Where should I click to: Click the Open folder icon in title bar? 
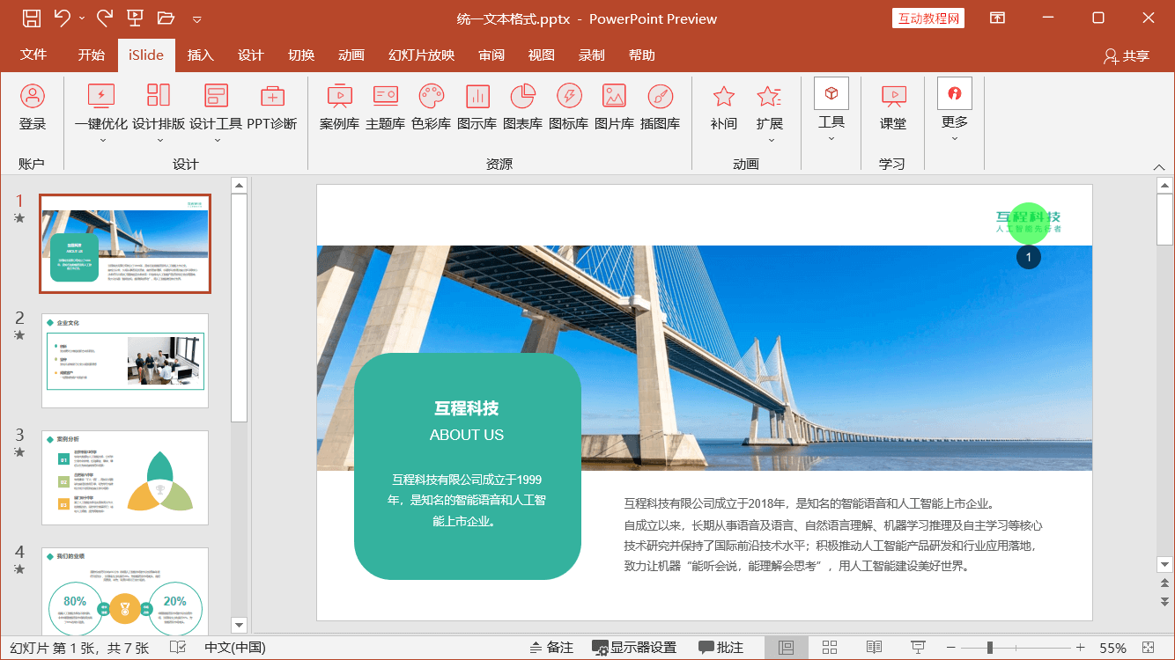tap(165, 18)
